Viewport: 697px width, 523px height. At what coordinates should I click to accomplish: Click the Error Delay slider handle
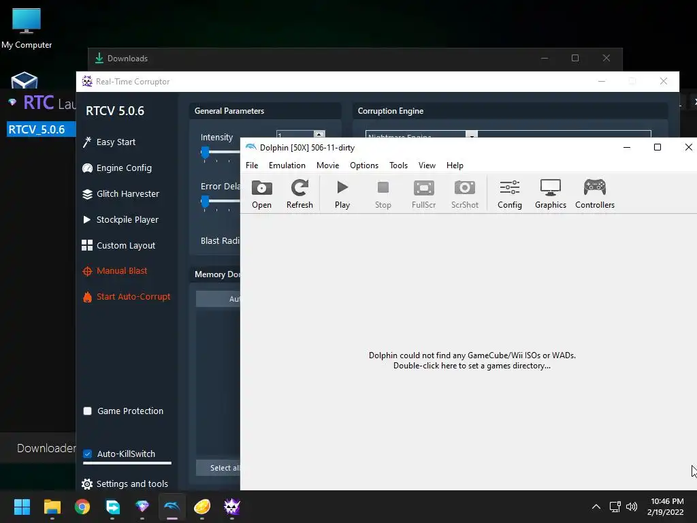[205, 202]
